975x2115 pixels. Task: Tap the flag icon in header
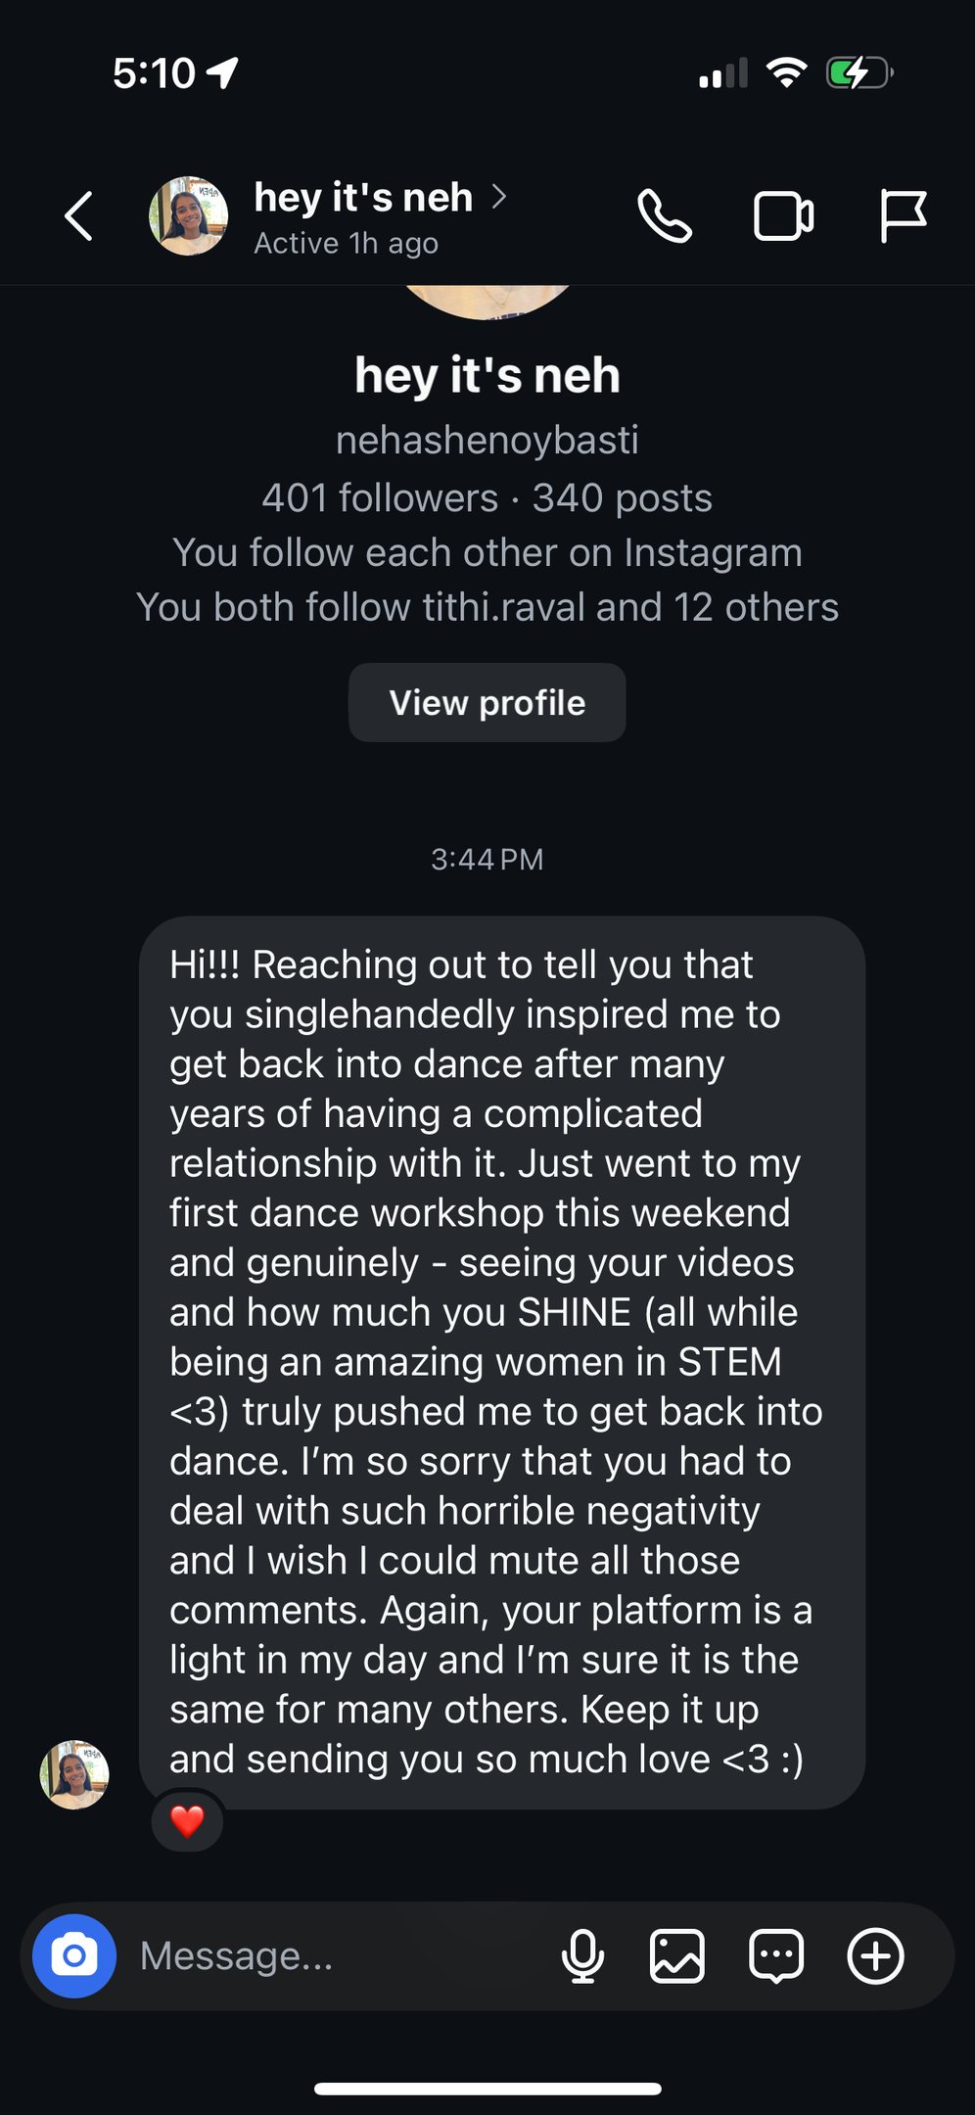(x=903, y=216)
